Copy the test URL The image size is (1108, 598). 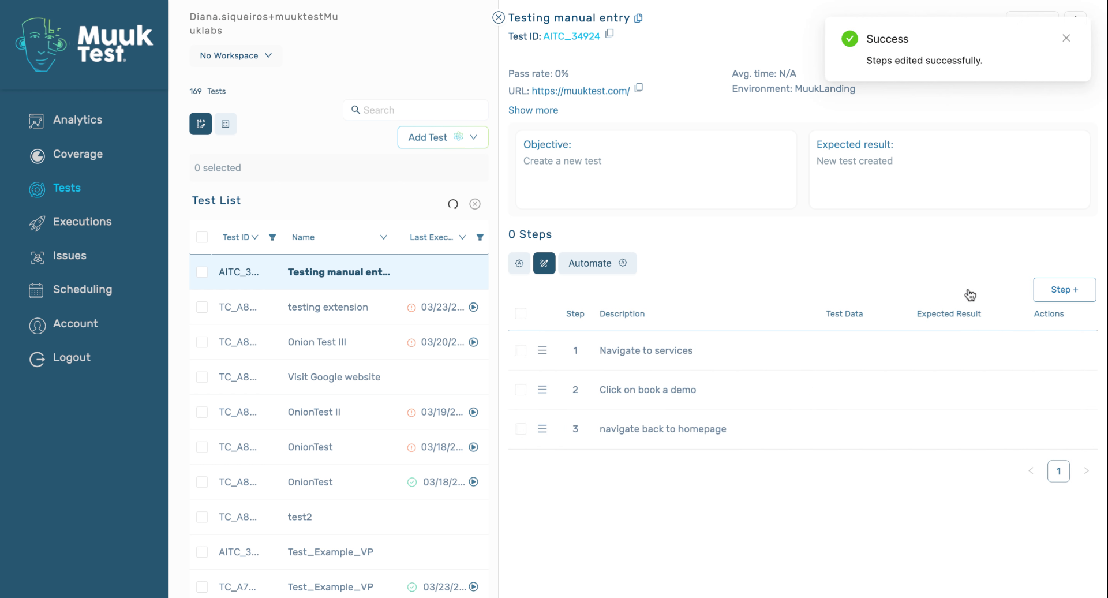[x=639, y=88]
